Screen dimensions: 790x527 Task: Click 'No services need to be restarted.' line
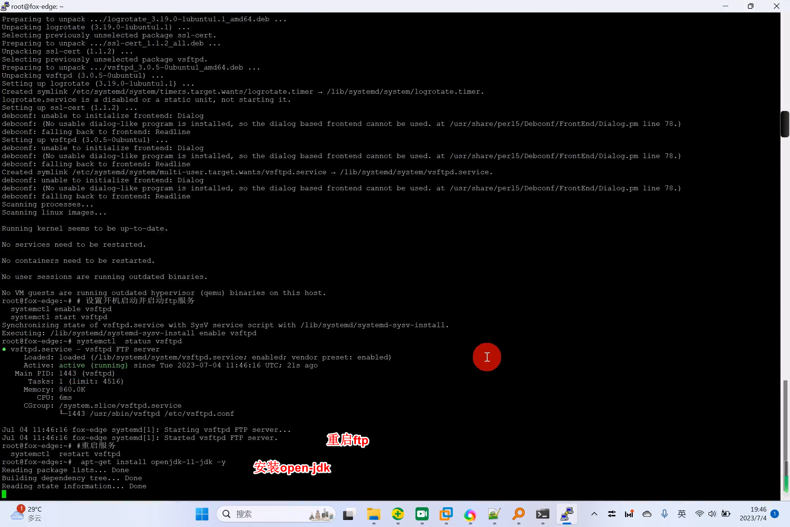click(x=74, y=244)
